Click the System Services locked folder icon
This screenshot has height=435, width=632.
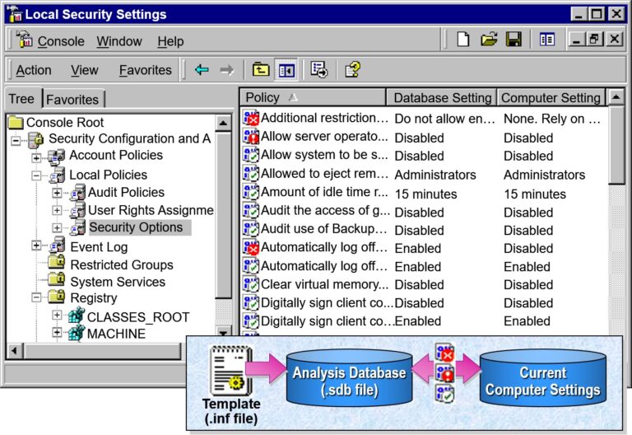[57, 279]
